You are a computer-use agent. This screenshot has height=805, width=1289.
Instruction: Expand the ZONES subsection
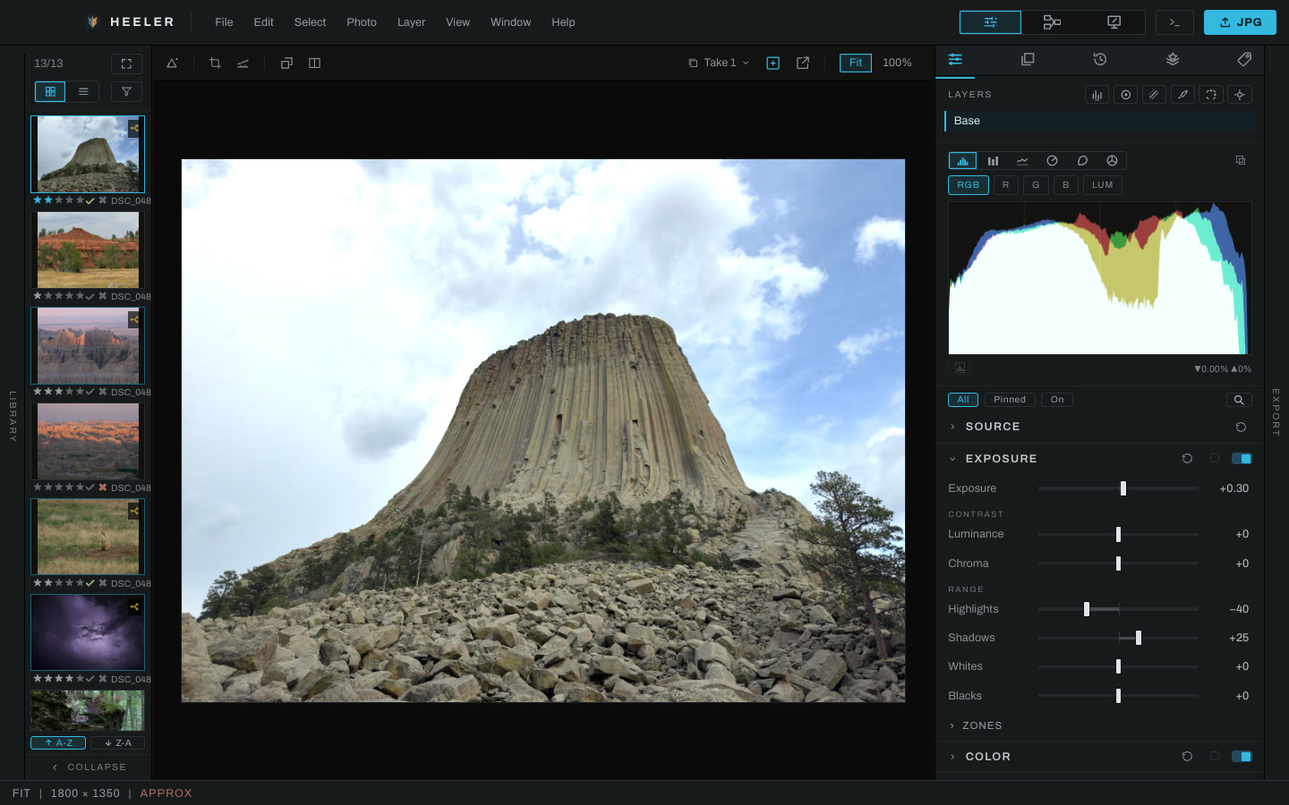[976, 726]
